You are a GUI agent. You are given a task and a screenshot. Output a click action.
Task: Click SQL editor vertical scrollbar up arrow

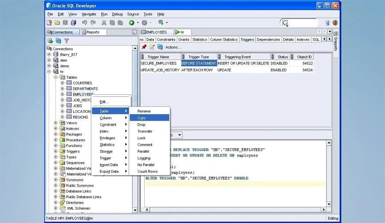(329, 143)
